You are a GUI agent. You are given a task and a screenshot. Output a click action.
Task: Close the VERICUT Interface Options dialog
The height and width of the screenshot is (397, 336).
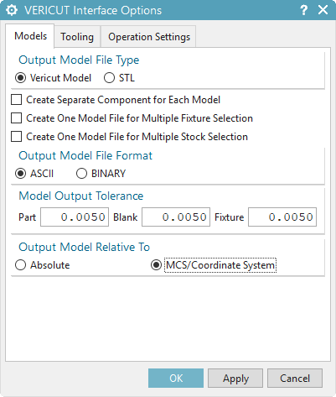tap(323, 10)
